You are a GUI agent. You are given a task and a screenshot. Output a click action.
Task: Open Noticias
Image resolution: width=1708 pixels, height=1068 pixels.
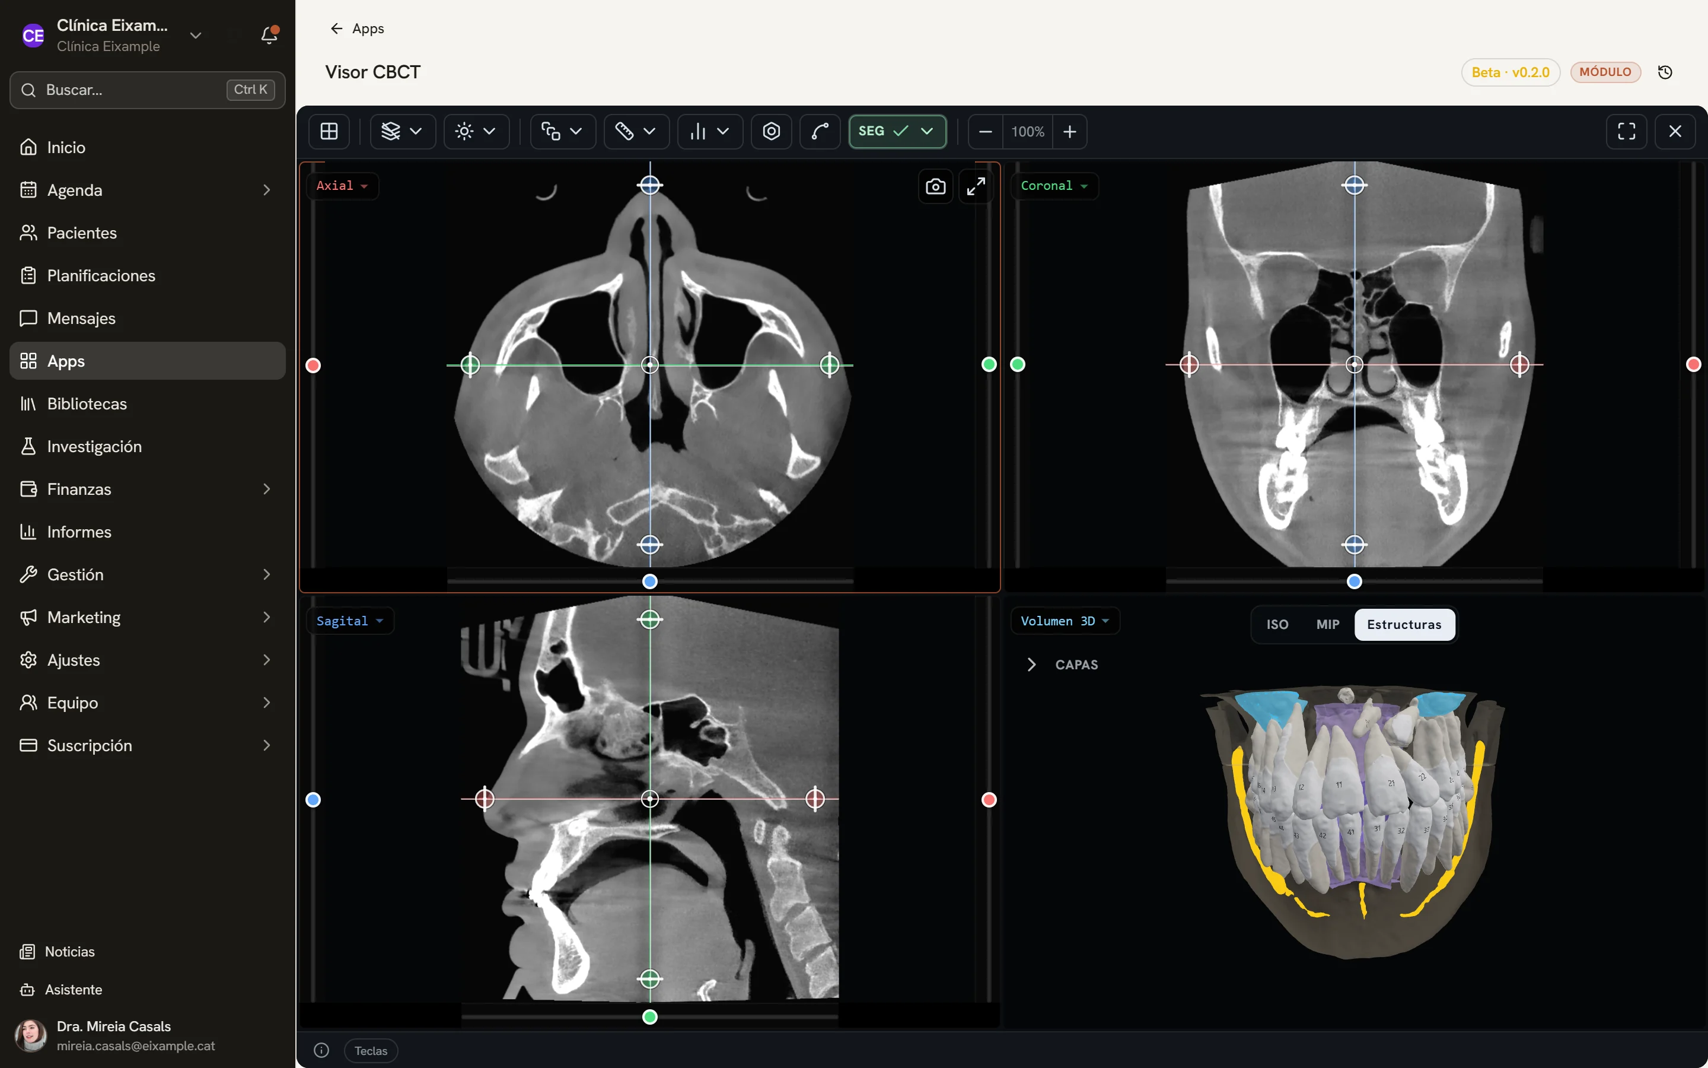point(148,952)
